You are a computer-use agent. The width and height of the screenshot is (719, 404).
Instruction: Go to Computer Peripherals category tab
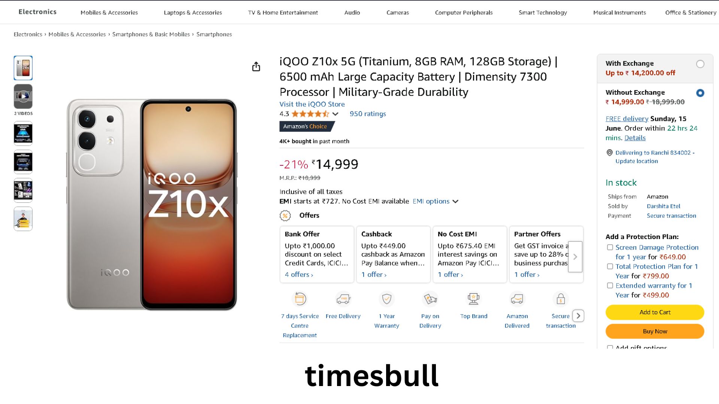[x=464, y=12]
